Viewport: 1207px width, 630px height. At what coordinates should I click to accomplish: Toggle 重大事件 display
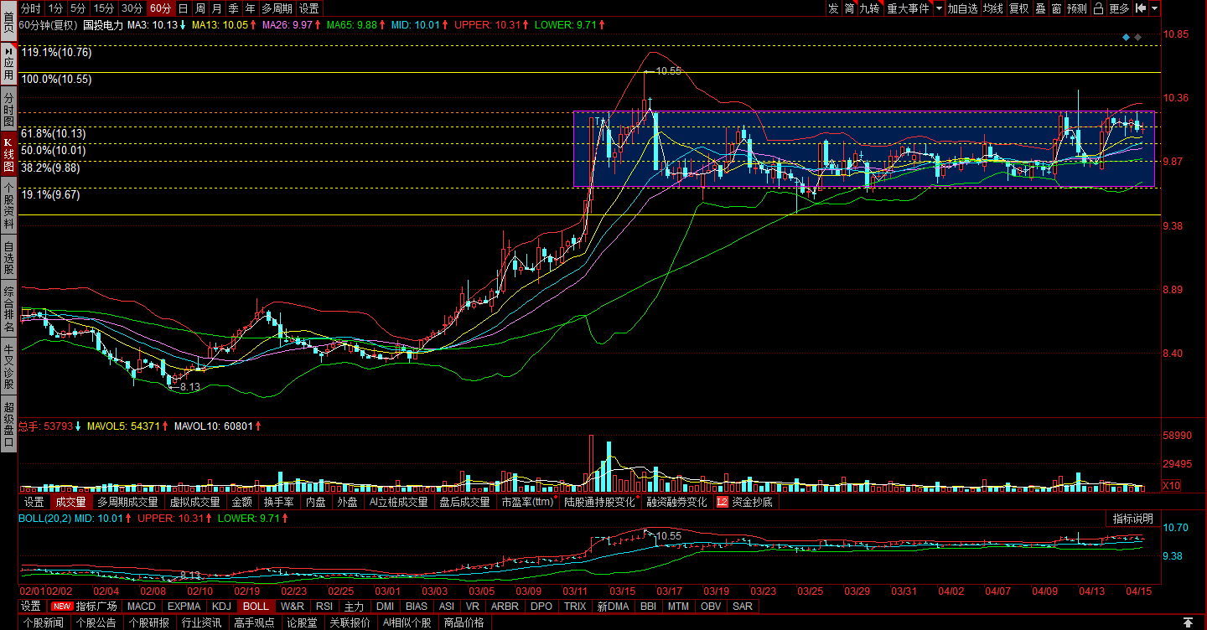[x=909, y=8]
